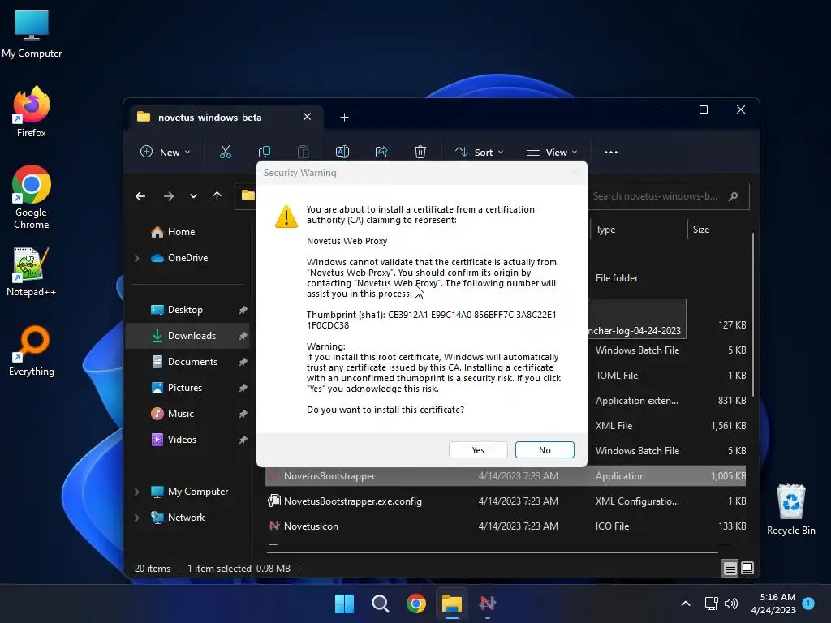Click Novetus app icon on taskbar
This screenshot has width=831, height=623.
click(x=488, y=604)
